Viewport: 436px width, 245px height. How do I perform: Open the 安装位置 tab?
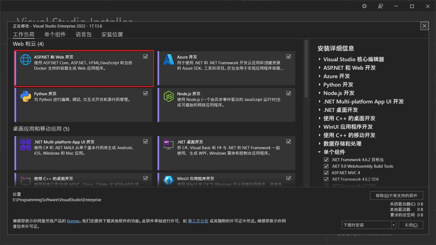112,34
